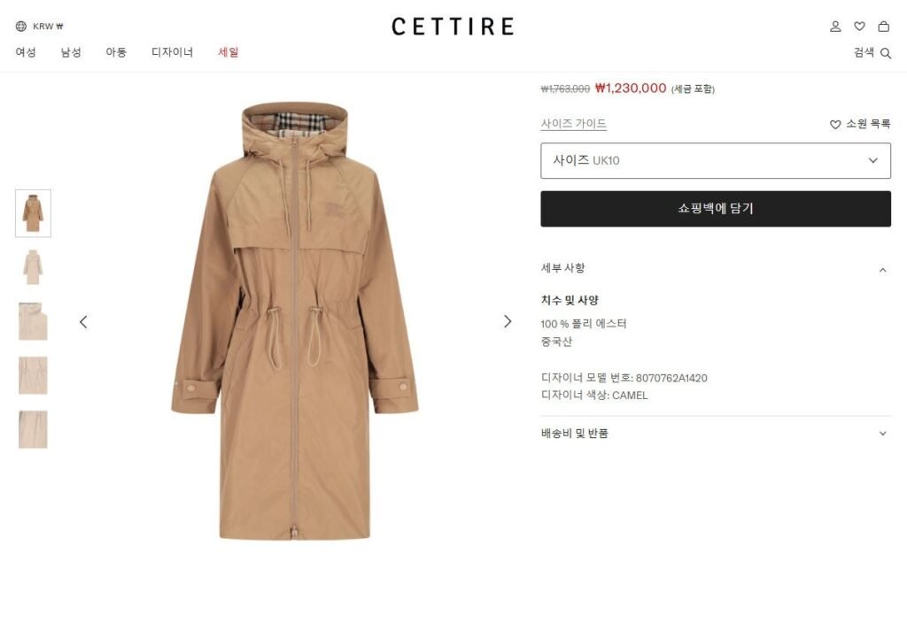Open the 디자이너 menu
The height and width of the screenshot is (623, 907).
click(172, 52)
